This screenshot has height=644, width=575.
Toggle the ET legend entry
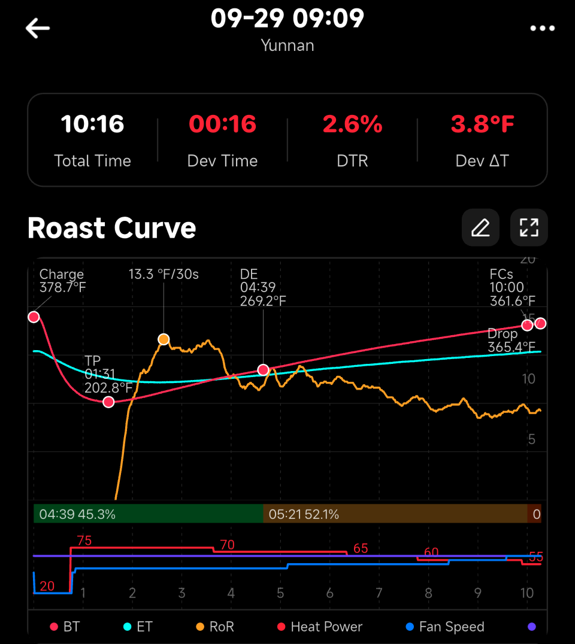(x=138, y=627)
